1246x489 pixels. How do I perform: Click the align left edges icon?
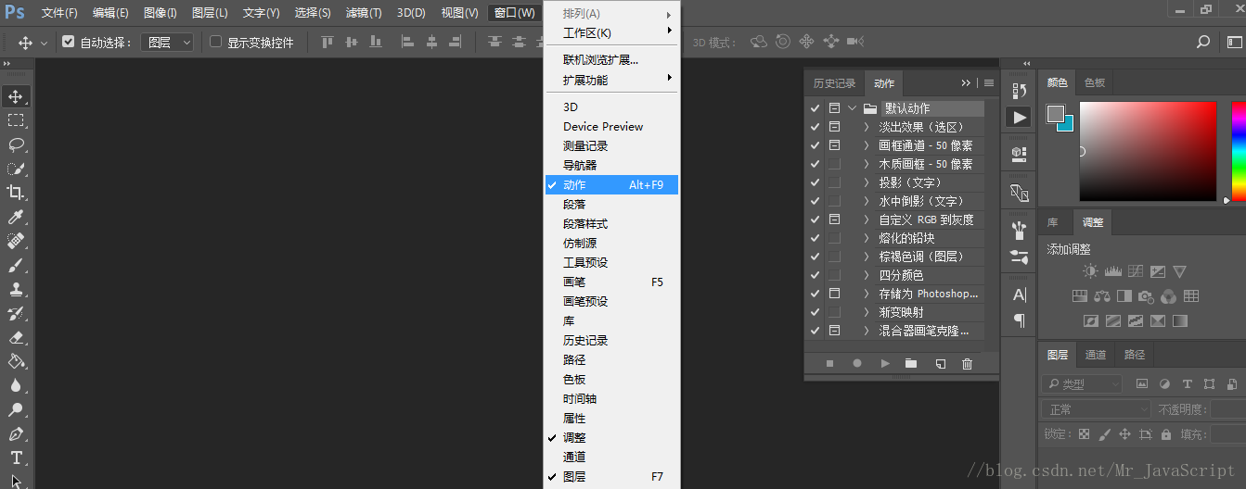408,42
